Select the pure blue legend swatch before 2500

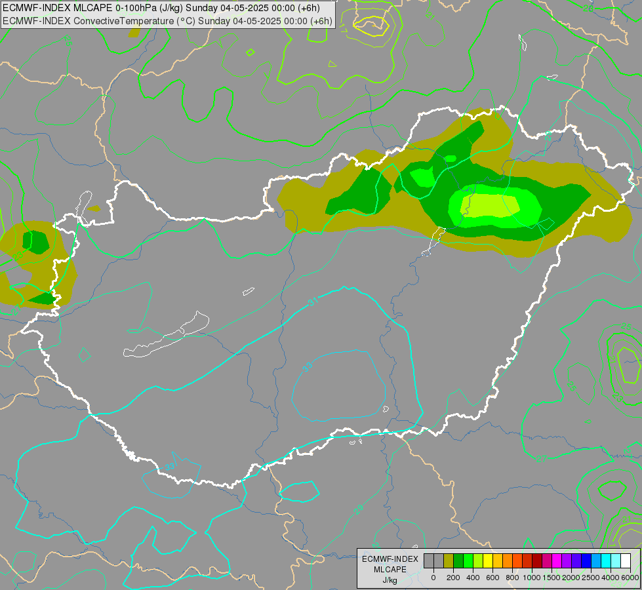click(x=586, y=560)
